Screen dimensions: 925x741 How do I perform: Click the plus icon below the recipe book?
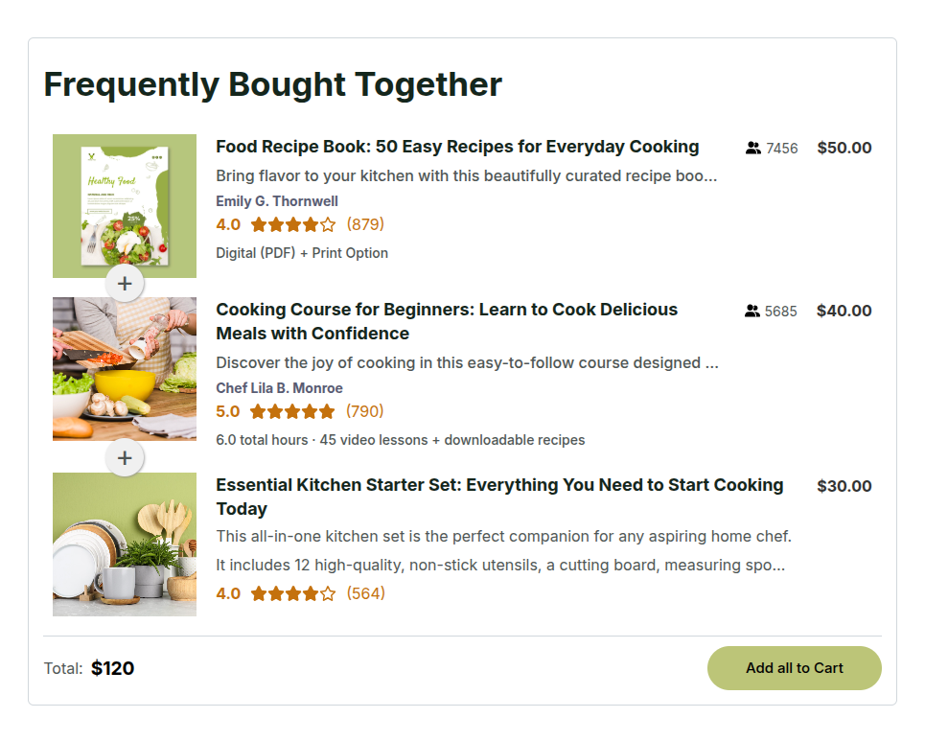click(125, 283)
